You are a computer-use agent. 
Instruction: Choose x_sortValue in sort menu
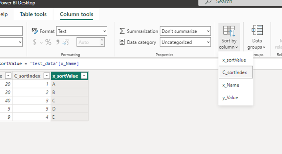click(x=236, y=60)
